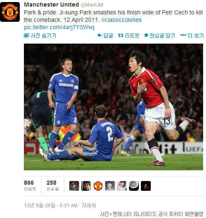Screen dimensions: 206x218
Task: Click the coffee cup smiley avatar
Action: click(x=134, y=186)
